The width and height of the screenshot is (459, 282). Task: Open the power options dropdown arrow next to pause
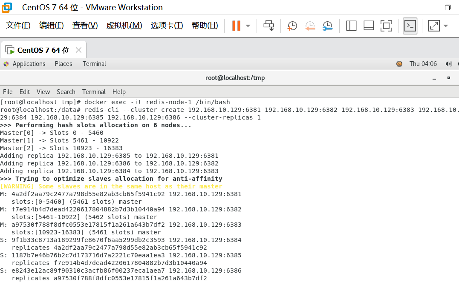tap(248, 26)
